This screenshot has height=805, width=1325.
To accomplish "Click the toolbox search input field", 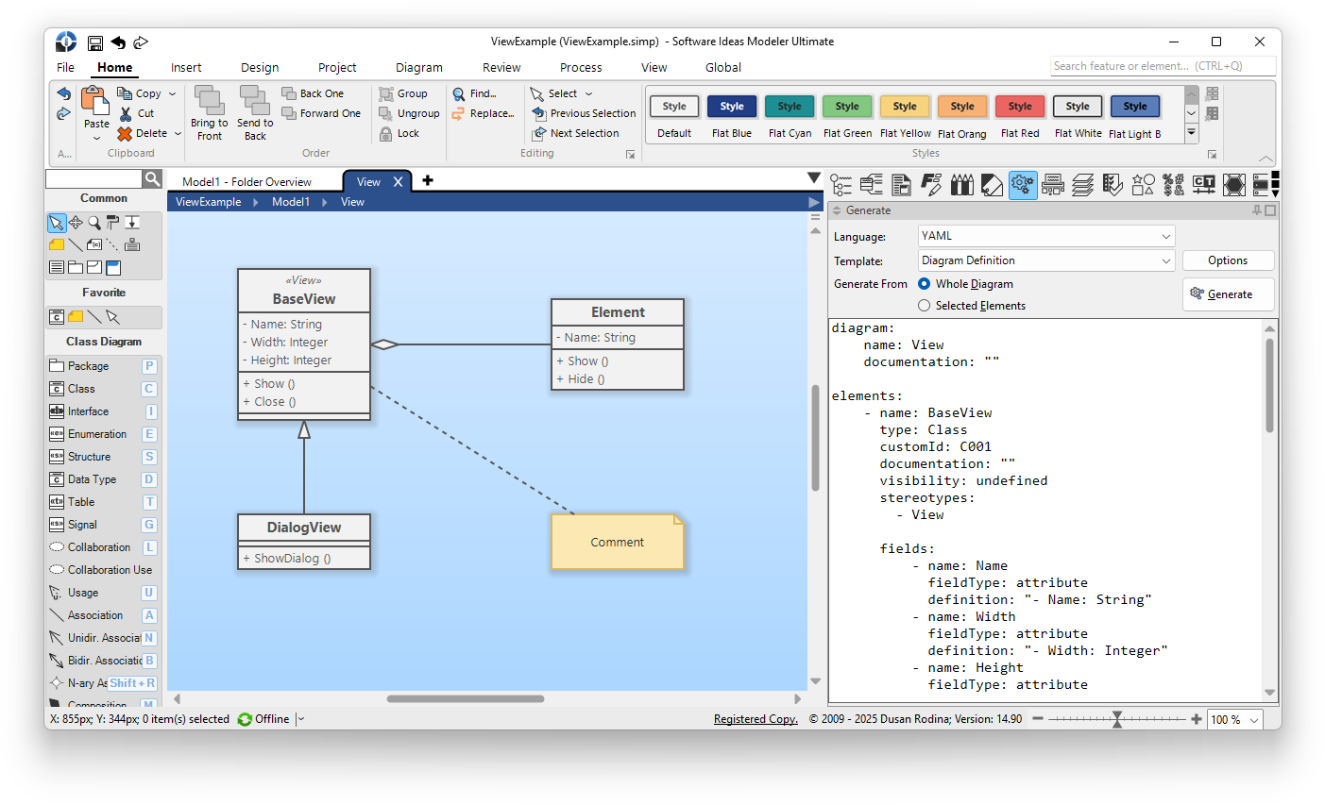I will click(93, 179).
